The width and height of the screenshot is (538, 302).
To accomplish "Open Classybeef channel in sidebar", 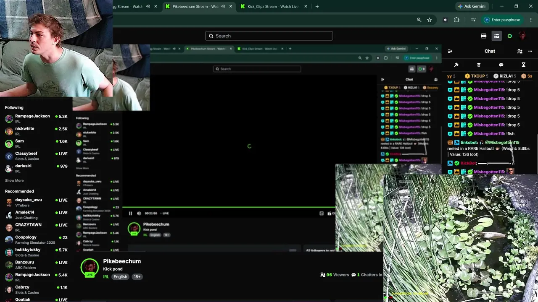I will [x=36, y=156].
